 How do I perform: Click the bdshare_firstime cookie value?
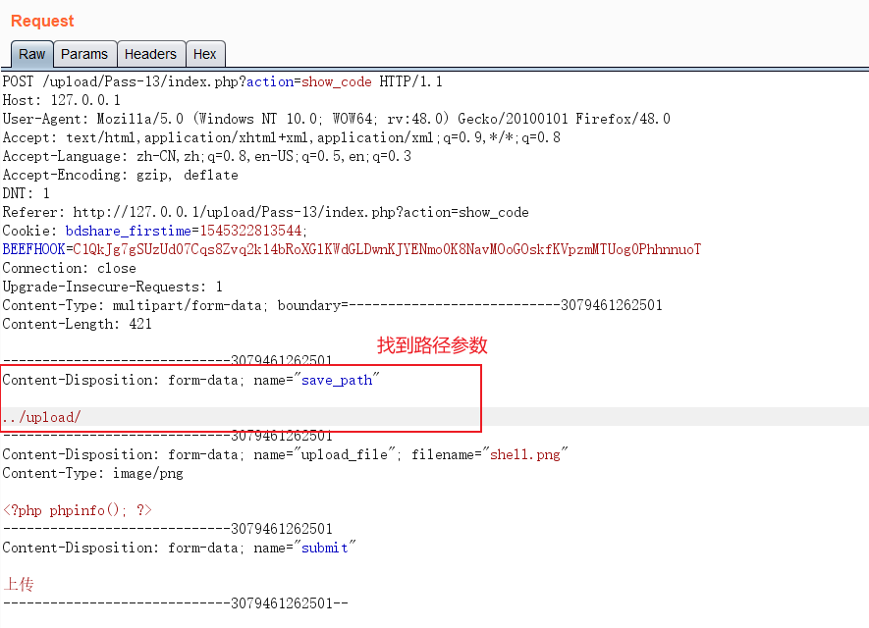250,231
